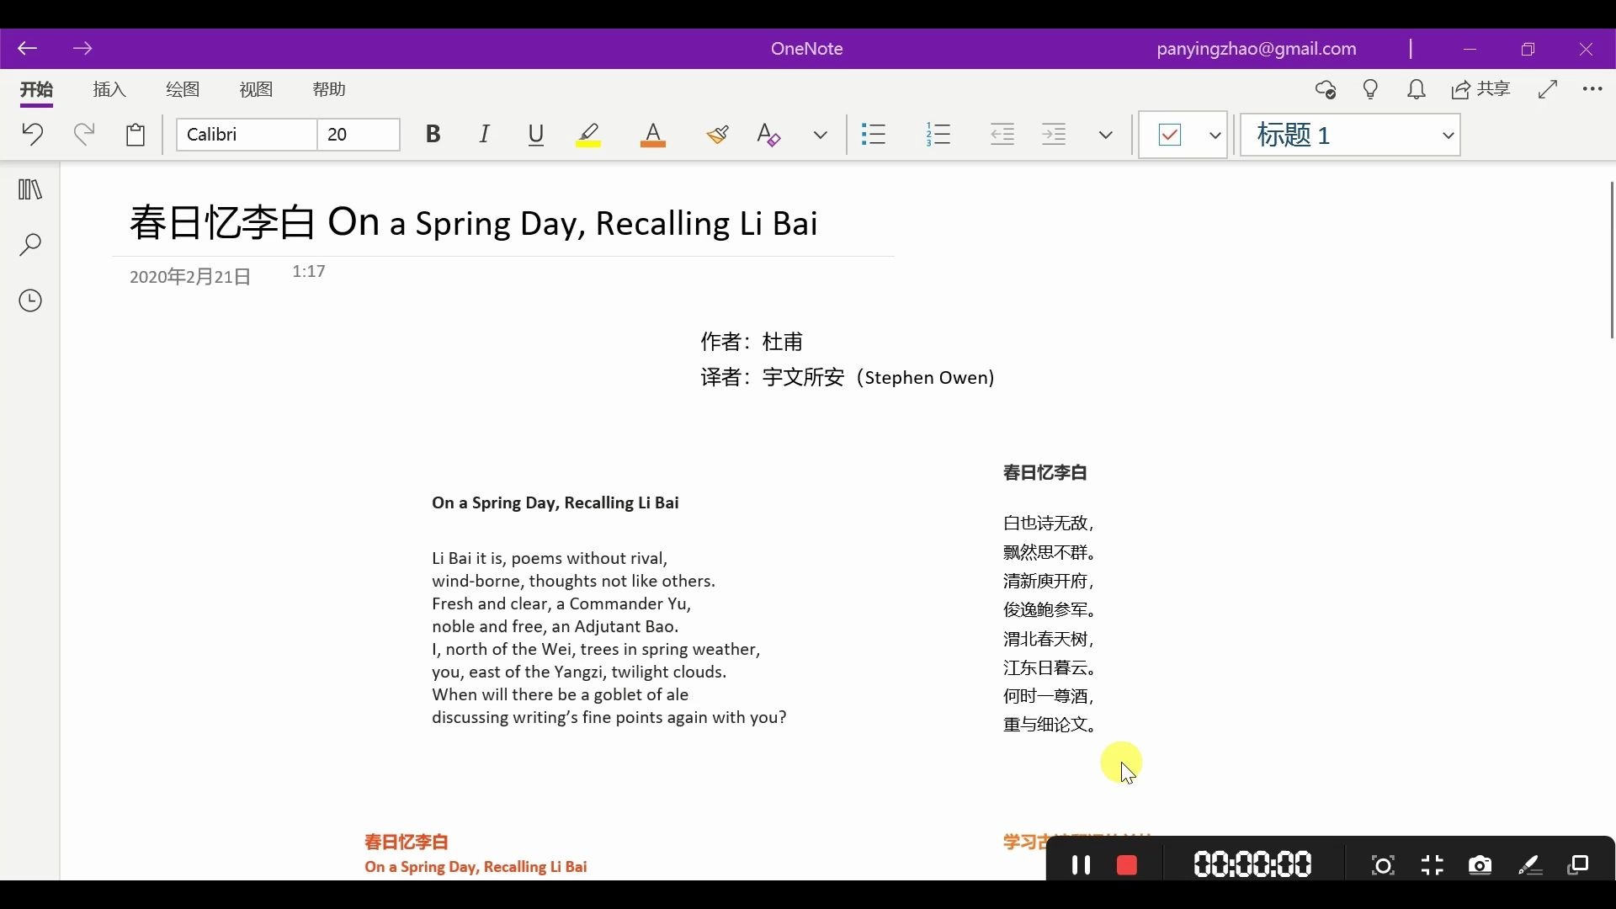Screen dimensions: 1616x909
Task: Click the bold black English poem heading
Action: pyautogui.click(x=555, y=503)
